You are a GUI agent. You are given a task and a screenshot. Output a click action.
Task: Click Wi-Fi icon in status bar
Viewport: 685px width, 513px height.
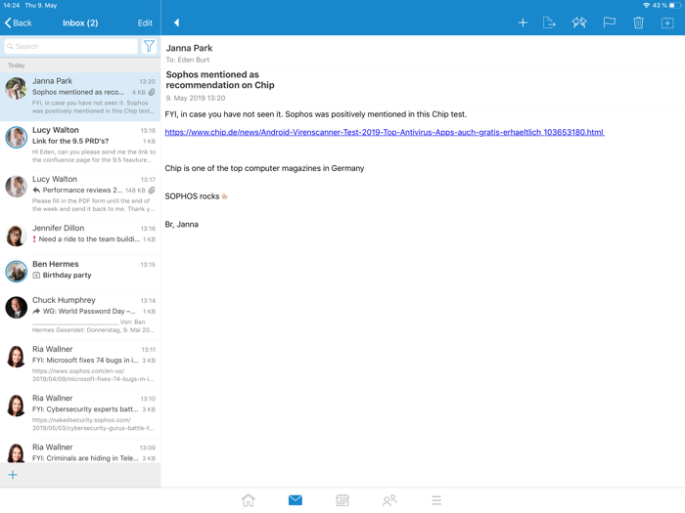[646, 5]
